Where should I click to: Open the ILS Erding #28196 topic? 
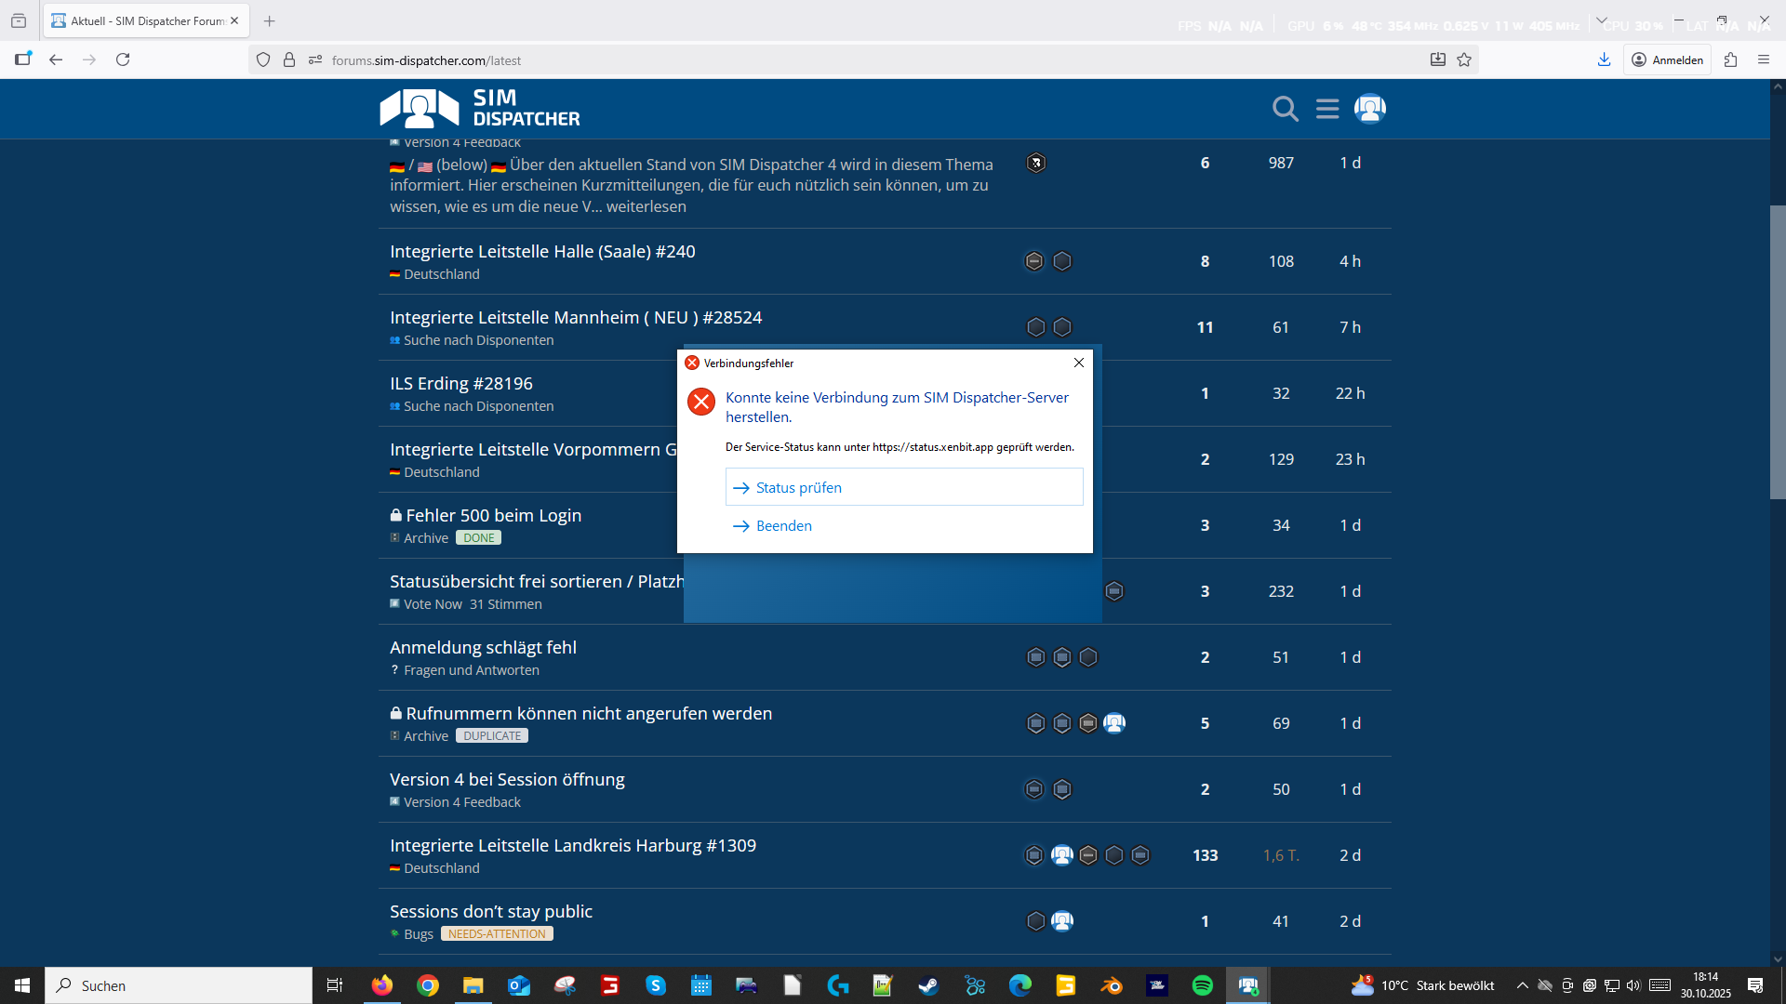pos(461,383)
